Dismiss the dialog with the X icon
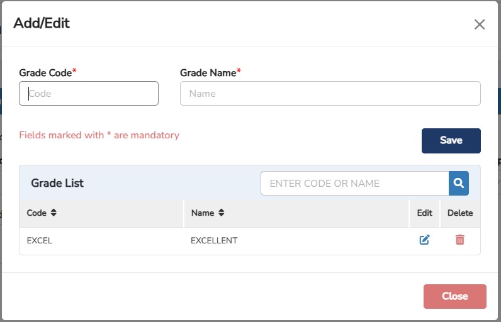501x322 pixels. pos(480,25)
